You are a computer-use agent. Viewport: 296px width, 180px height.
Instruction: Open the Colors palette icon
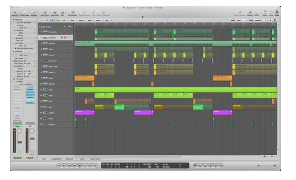pos(257,13)
